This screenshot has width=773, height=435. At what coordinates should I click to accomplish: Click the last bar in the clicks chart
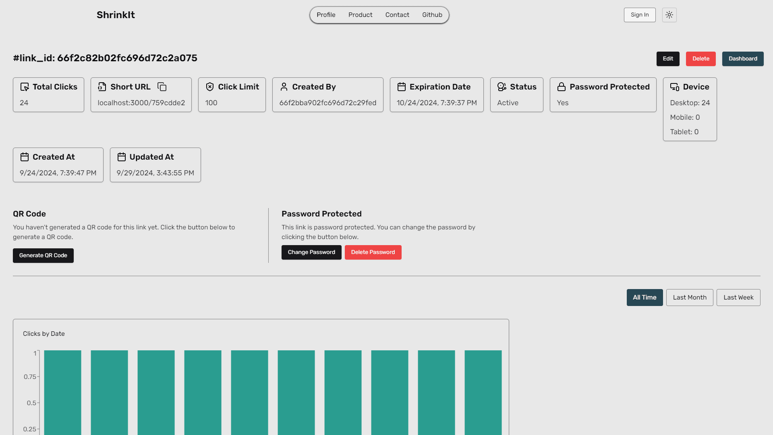[483, 392]
